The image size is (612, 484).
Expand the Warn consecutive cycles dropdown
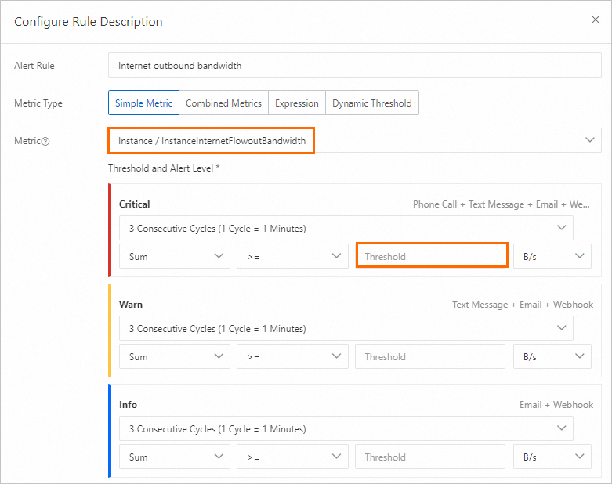coord(346,329)
